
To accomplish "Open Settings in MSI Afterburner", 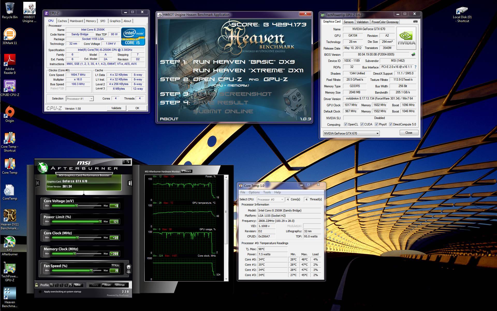I will point(120,285).
